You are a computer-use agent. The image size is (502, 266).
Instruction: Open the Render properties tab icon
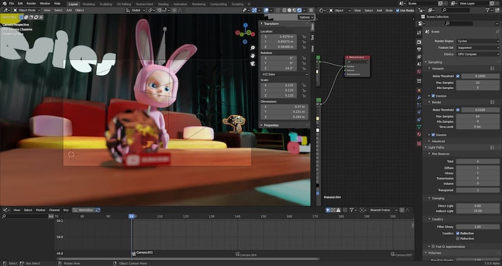coord(419,41)
